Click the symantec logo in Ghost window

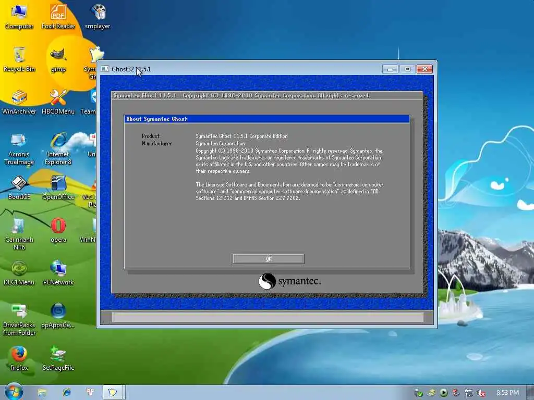tap(289, 281)
